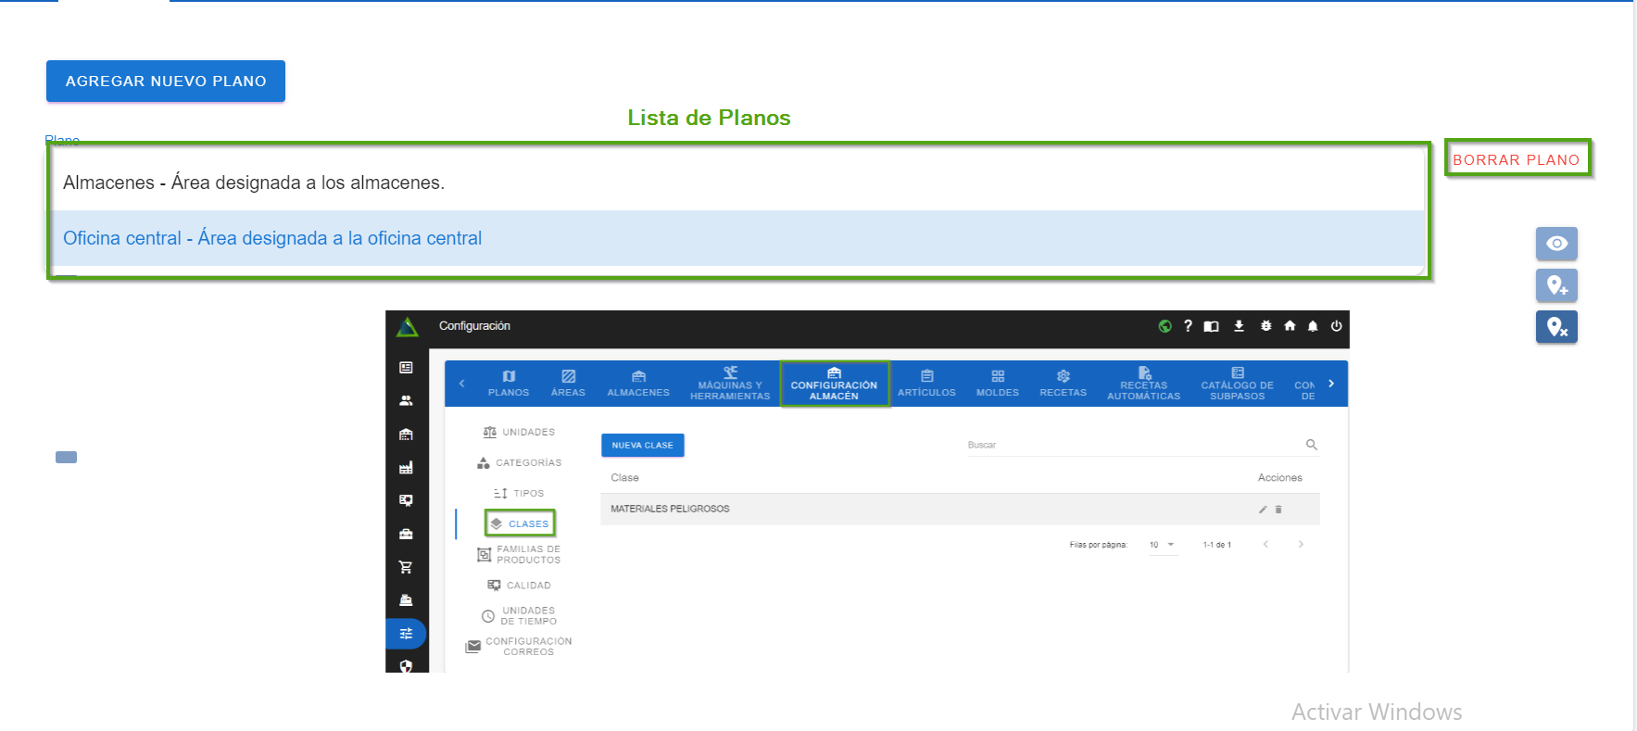Screen dimensions: 1637x731
Task: Delete Materiales Peligrosos with trash icon
Action: click(x=1278, y=510)
